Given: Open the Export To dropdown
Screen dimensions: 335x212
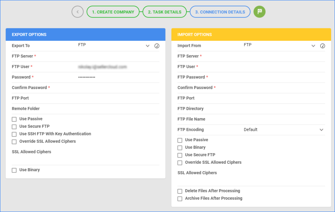Looking at the screenshot, I should pos(147,46).
